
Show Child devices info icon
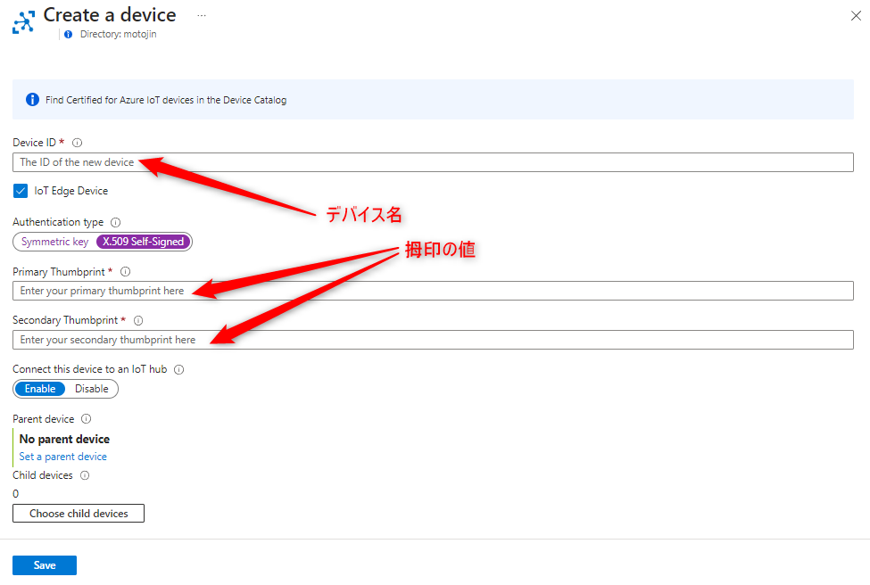(85, 475)
